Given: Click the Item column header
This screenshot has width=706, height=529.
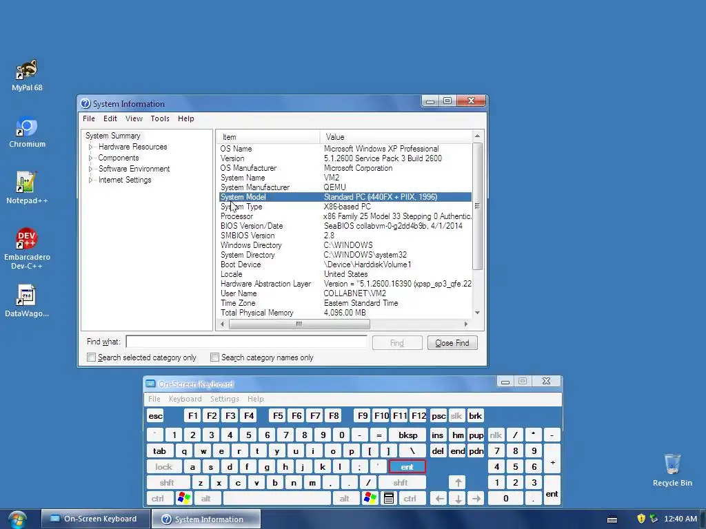Looking at the screenshot, I should 268,137.
